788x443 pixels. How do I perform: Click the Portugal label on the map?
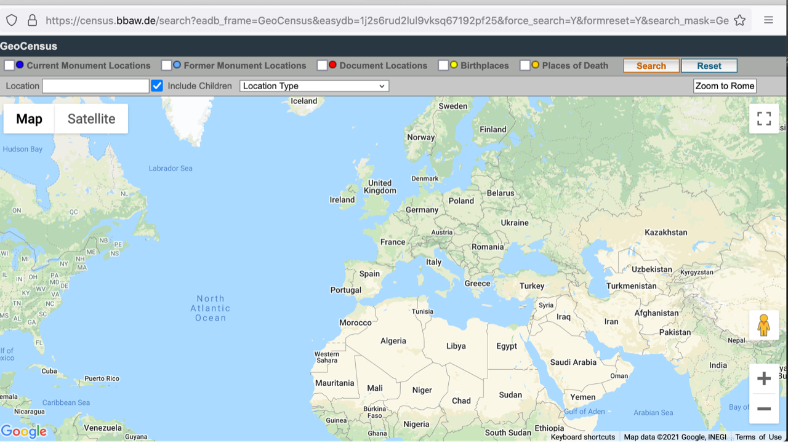345,290
